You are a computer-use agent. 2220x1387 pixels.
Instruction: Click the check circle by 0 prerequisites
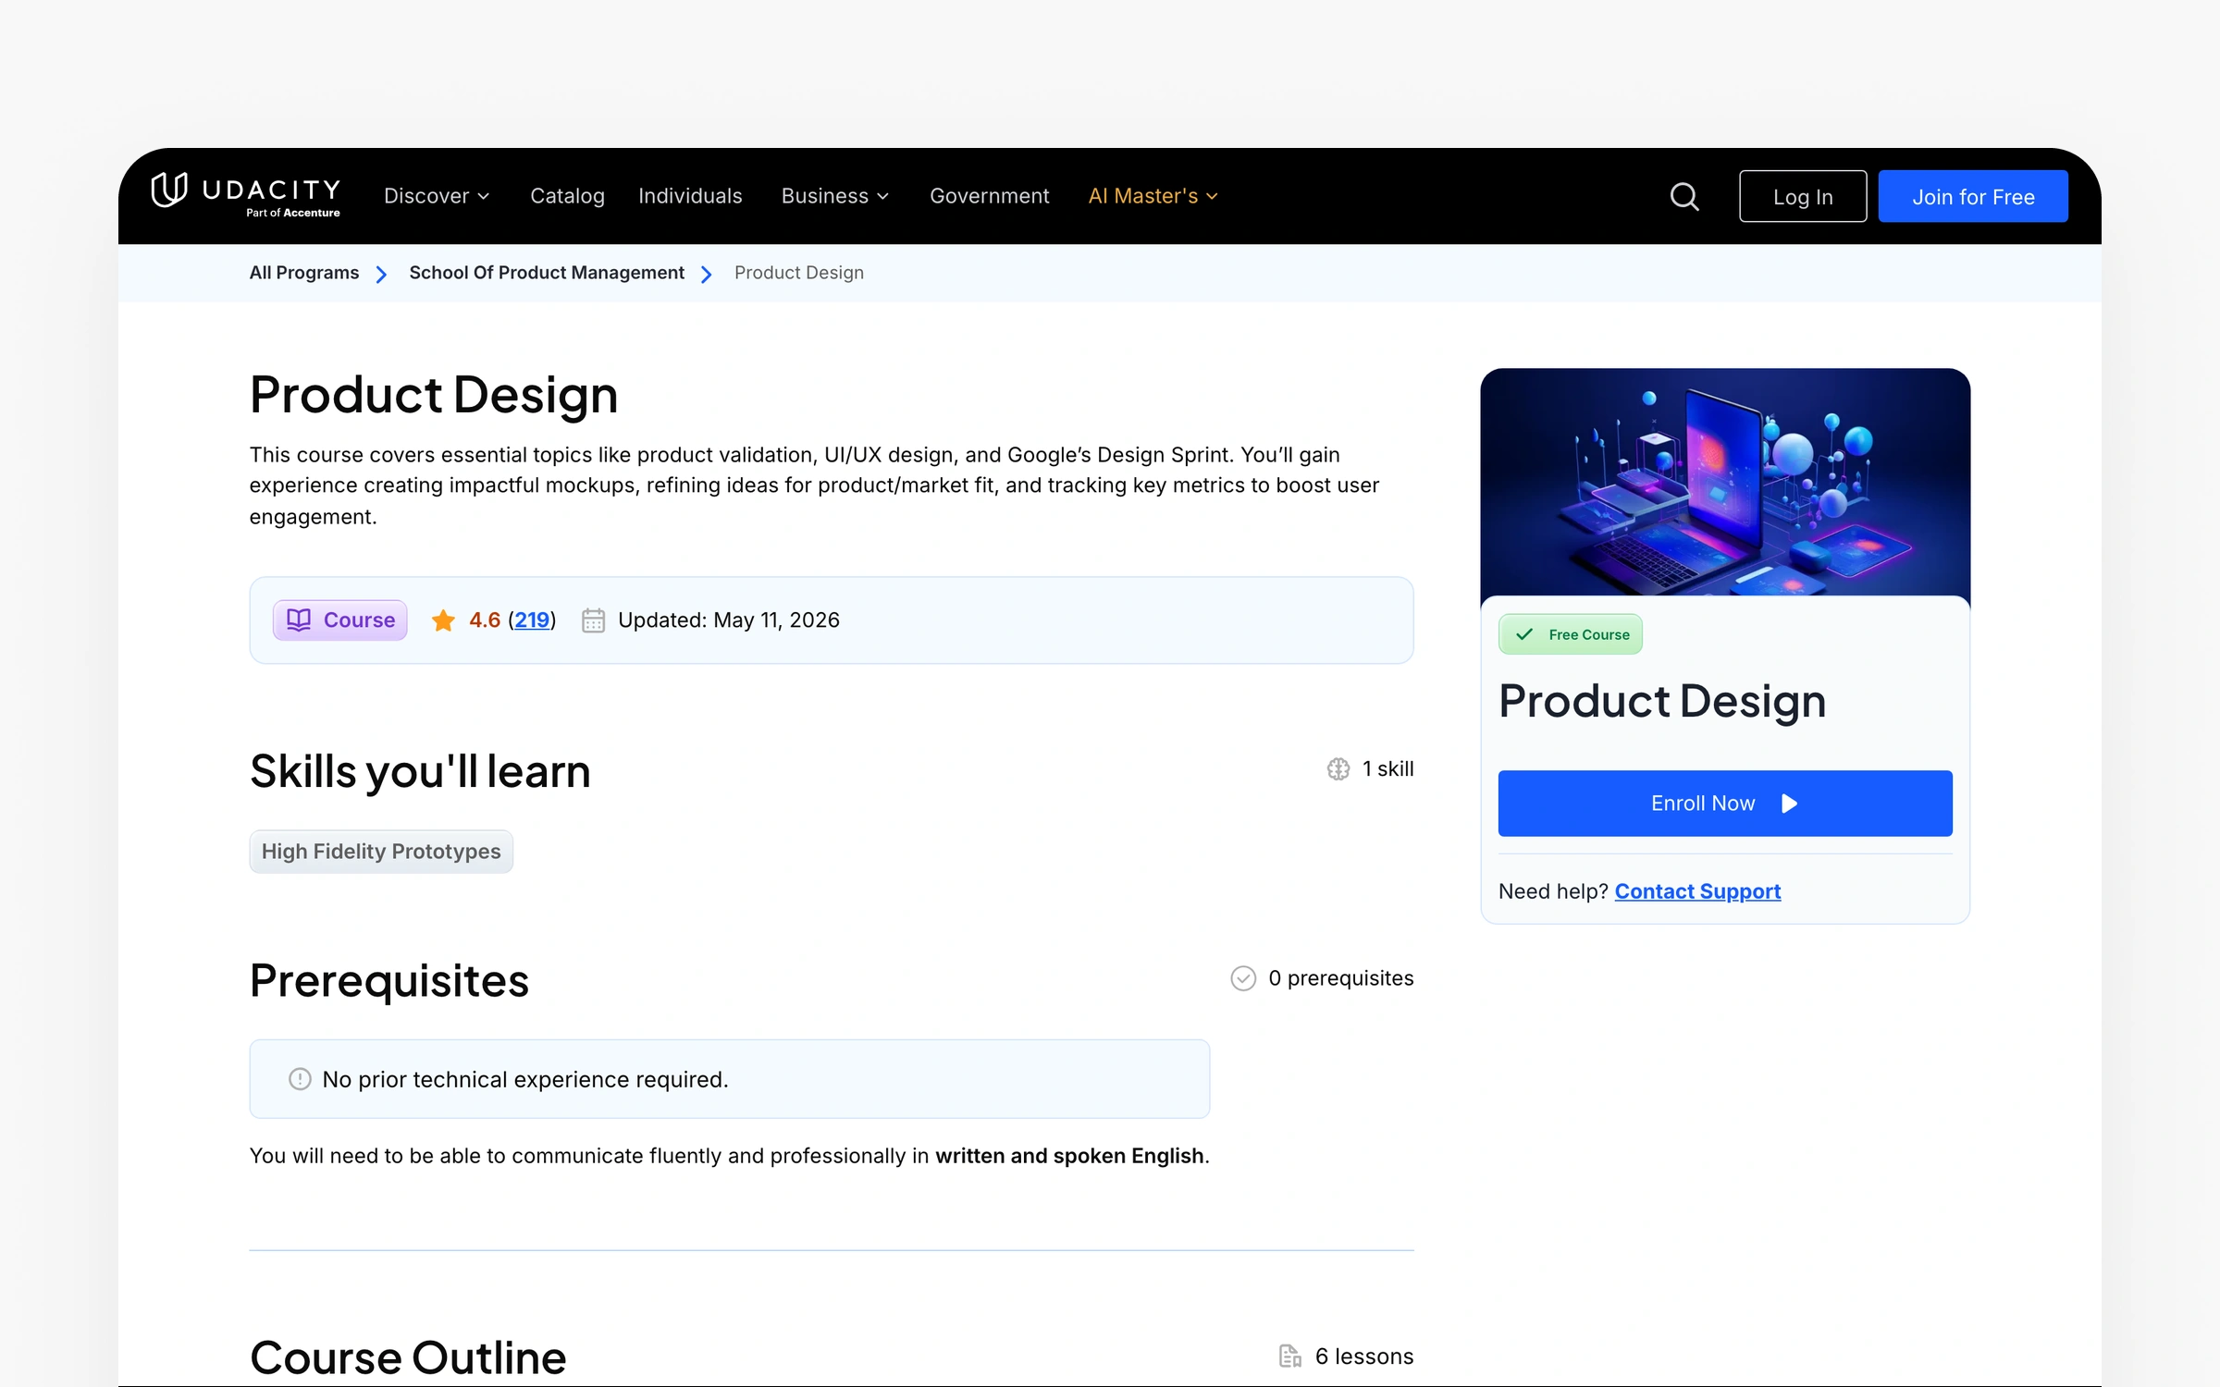click(1243, 978)
